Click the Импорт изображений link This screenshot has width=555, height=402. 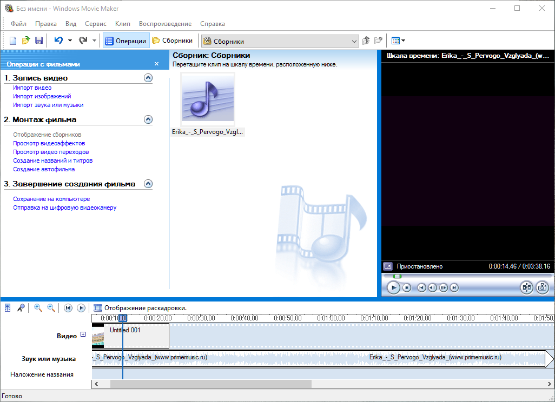42,96
